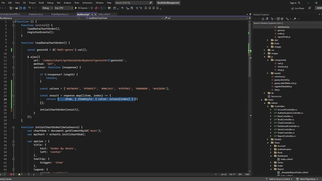Open the Any CPU platform dropdown

(x=63, y=8)
